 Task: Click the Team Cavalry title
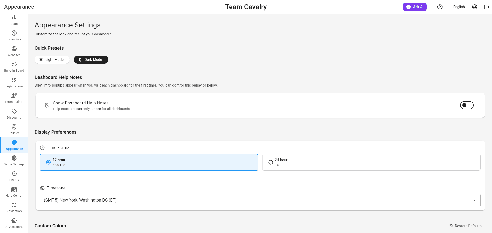click(x=246, y=7)
